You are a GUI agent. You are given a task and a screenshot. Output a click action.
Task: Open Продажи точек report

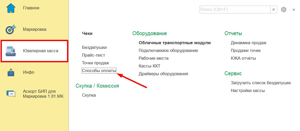pyautogui.click(x=246, y=51)
